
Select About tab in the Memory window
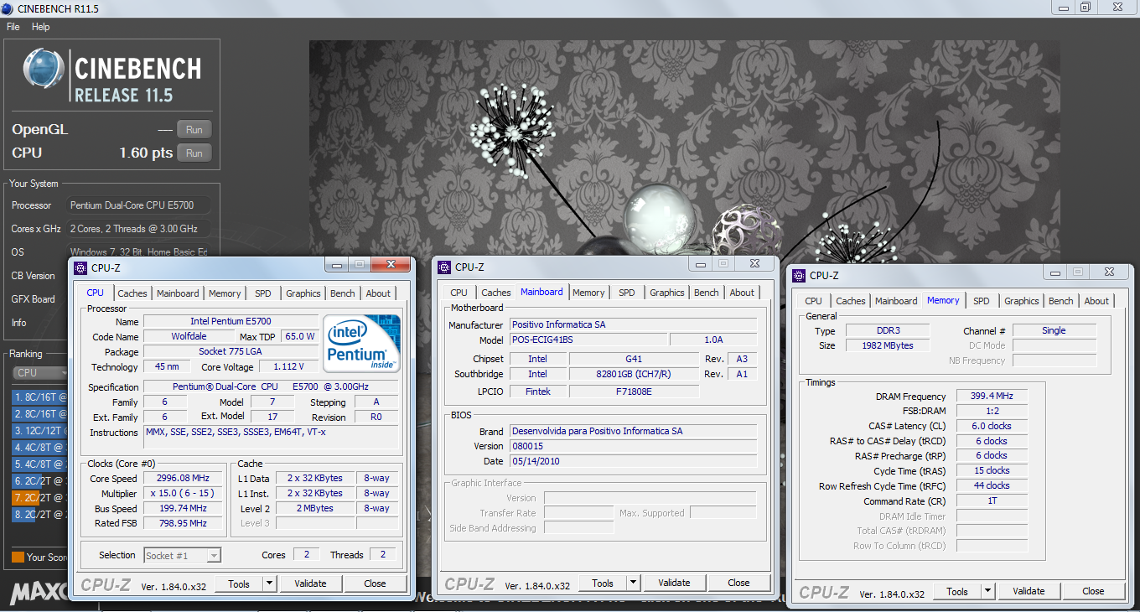(1096, 301)
